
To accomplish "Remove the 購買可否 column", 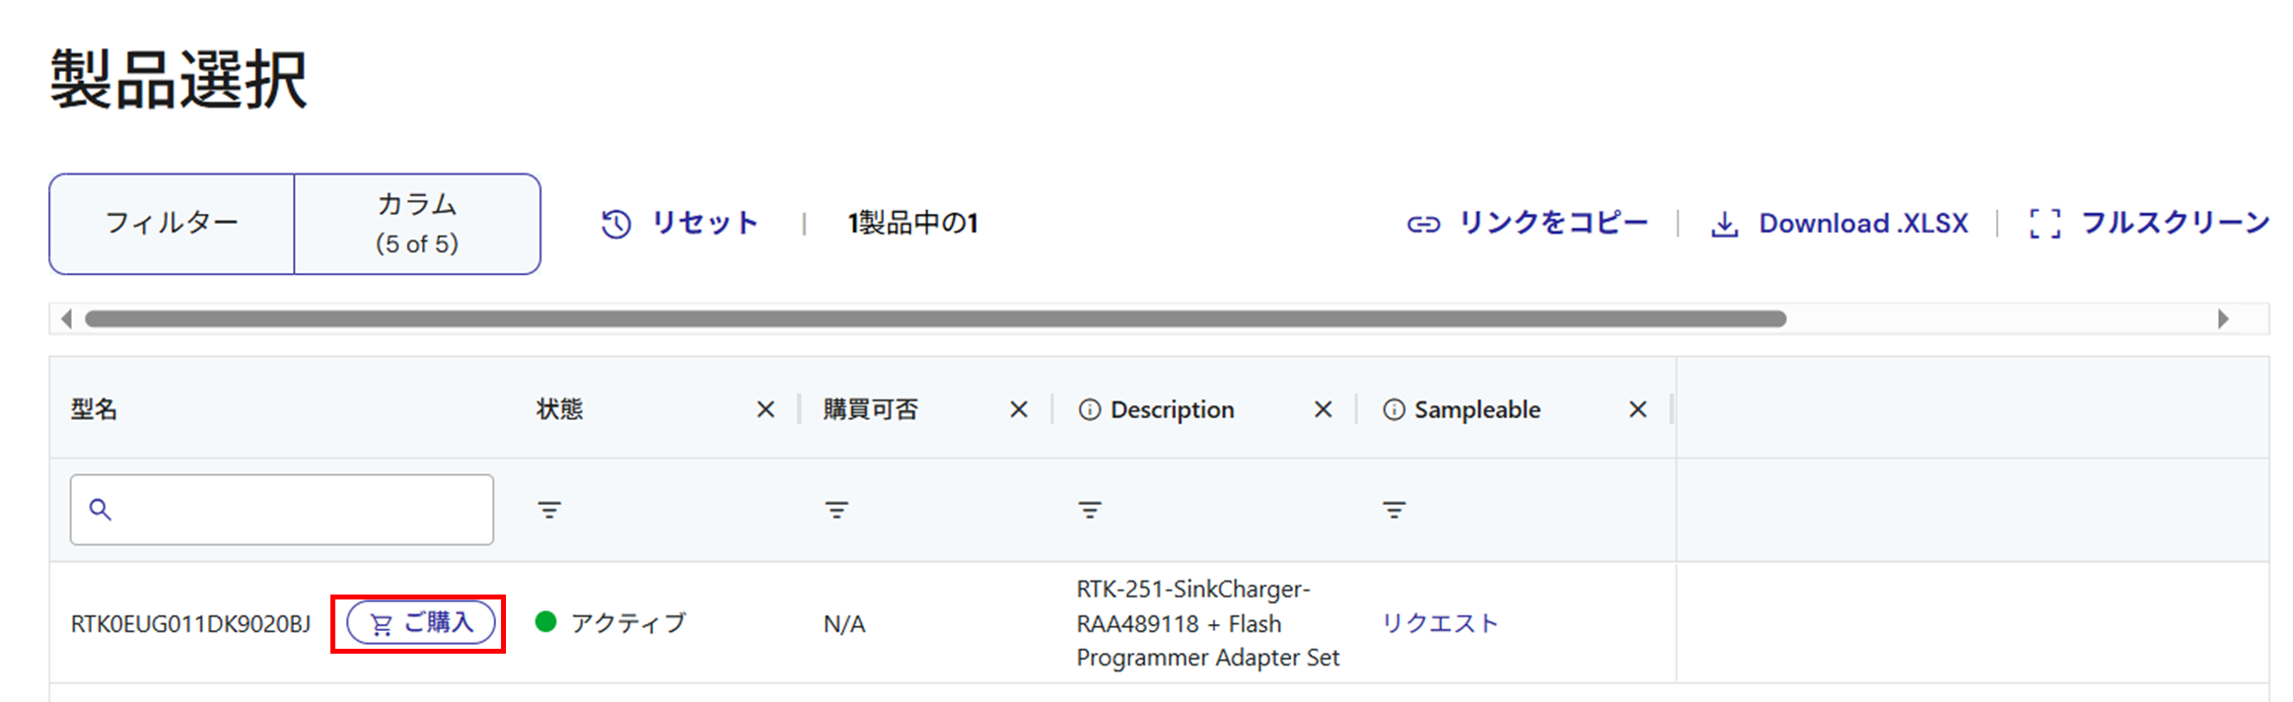I will [1019, 410].
